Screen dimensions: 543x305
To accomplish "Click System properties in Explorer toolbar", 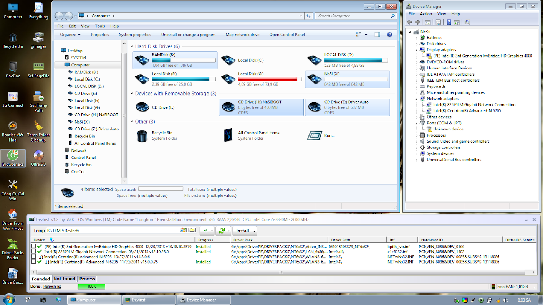I will [135, 35].
